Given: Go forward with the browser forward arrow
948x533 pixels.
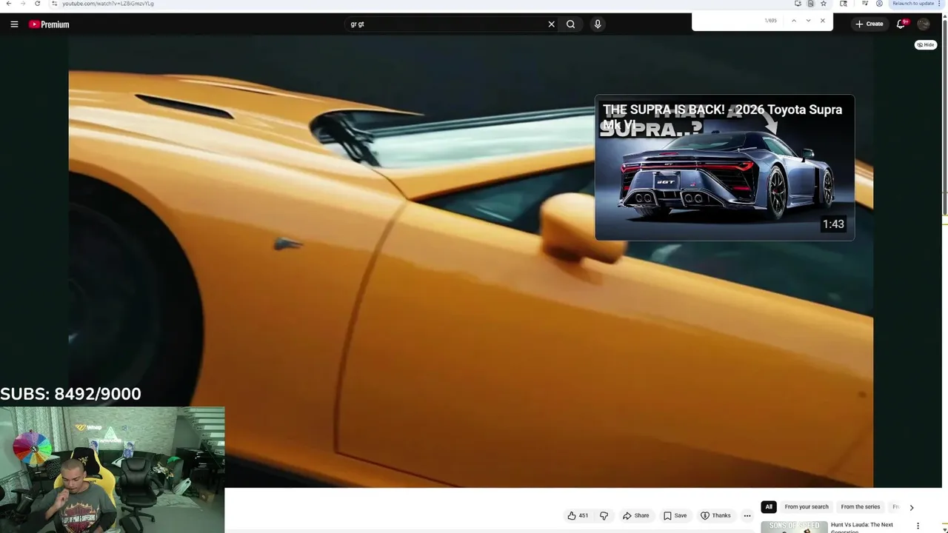Looking at the screenshot, I should click(x=22, y=4).
